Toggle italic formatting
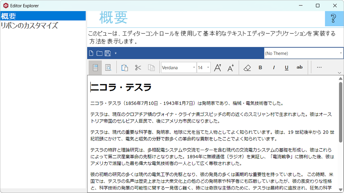 (x=274, y=67)
